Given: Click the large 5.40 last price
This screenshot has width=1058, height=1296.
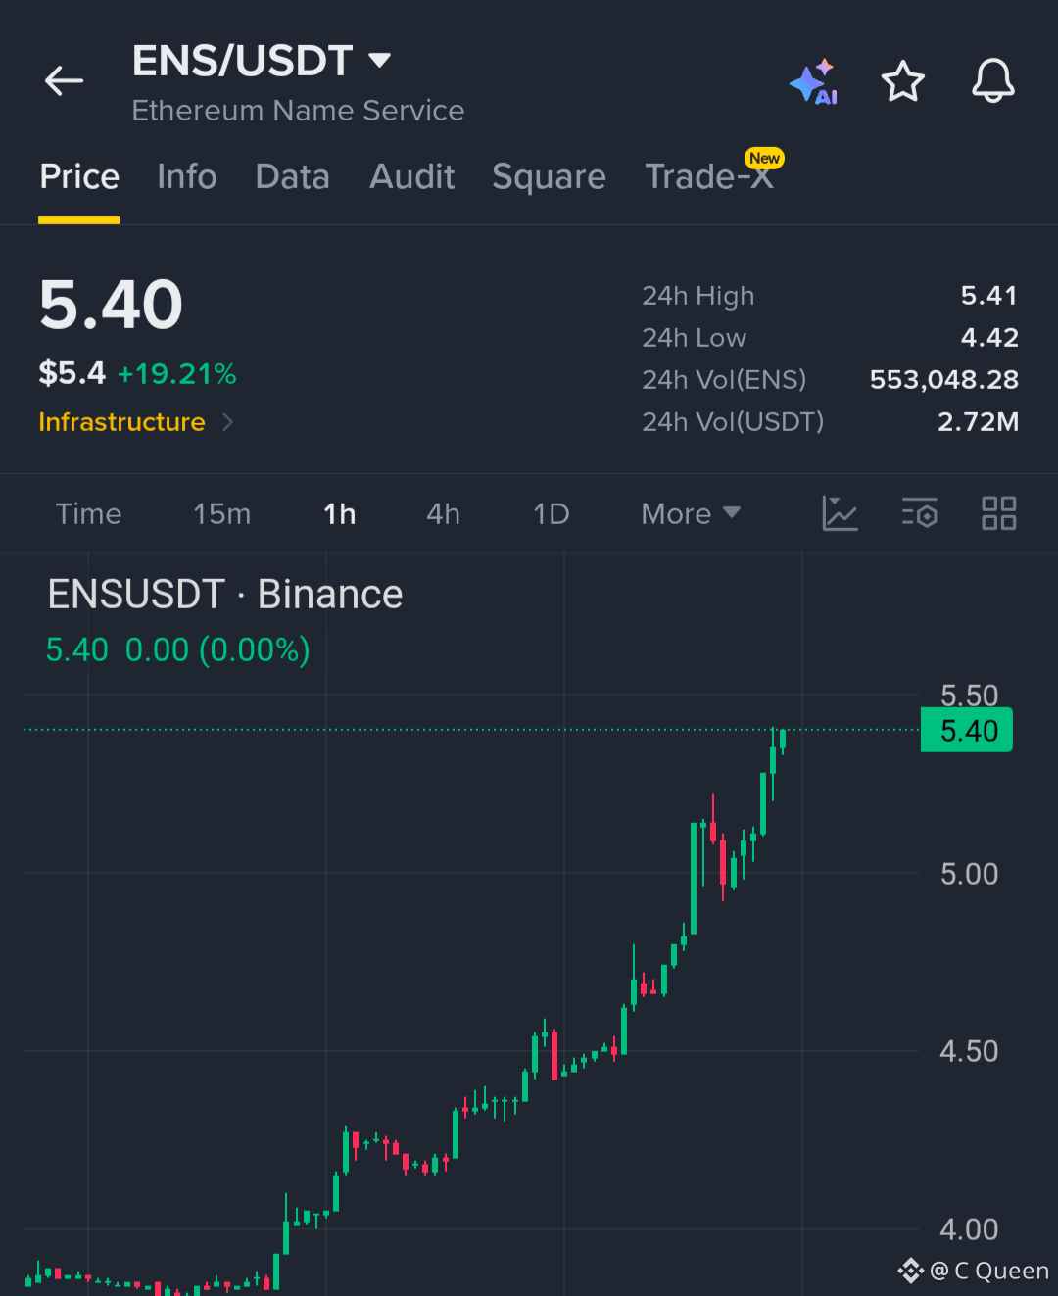Looking at the screenshot, I should (x=111, y=305).
